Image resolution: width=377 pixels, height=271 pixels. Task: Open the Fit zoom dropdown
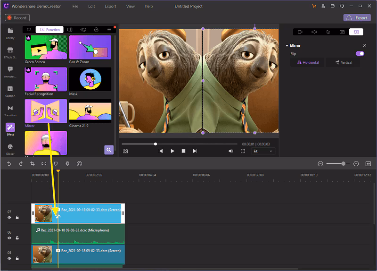tap(263, 151)
